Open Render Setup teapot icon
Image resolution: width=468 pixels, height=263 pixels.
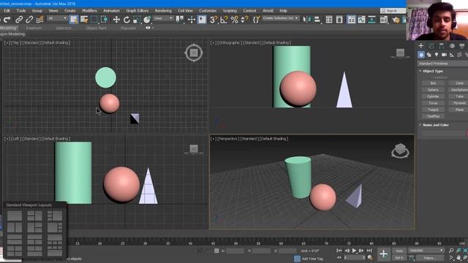[396, 20]
